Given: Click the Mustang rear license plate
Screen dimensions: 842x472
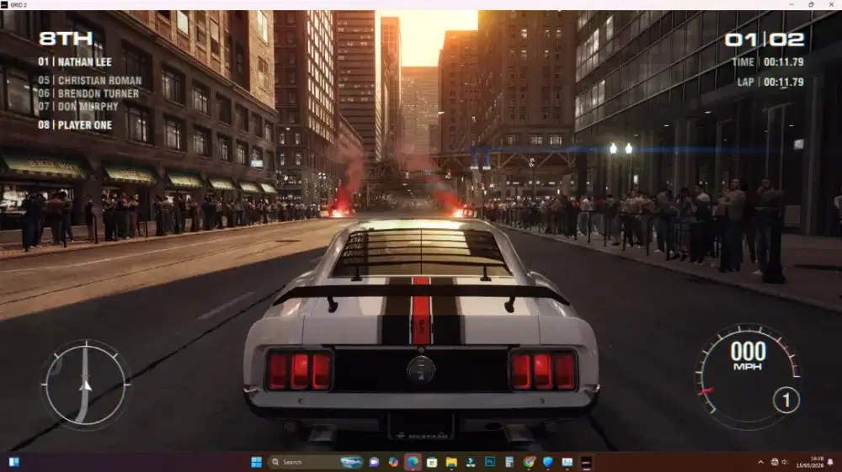Looking at the screenshot, I should tap(421, 427).
